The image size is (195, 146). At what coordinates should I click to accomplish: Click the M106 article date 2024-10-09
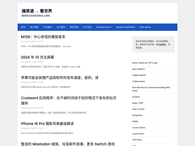(x=37, y=41)
